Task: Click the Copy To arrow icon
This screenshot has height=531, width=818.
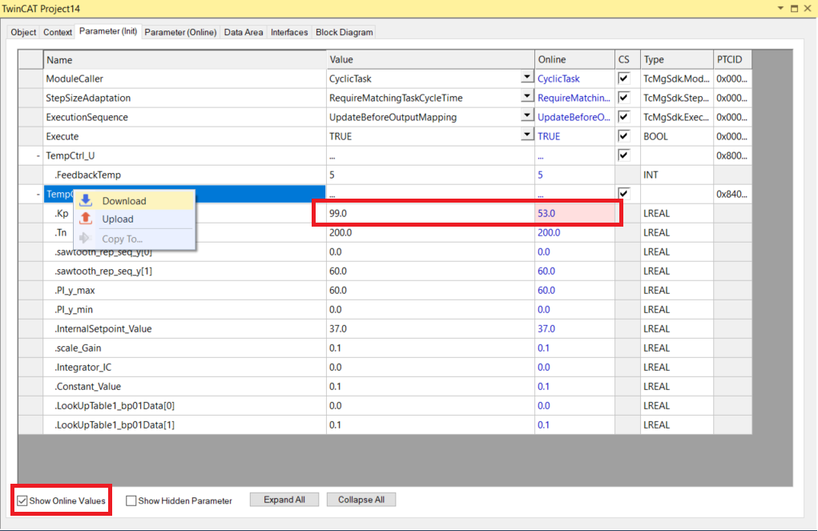Action: [85, 239]
